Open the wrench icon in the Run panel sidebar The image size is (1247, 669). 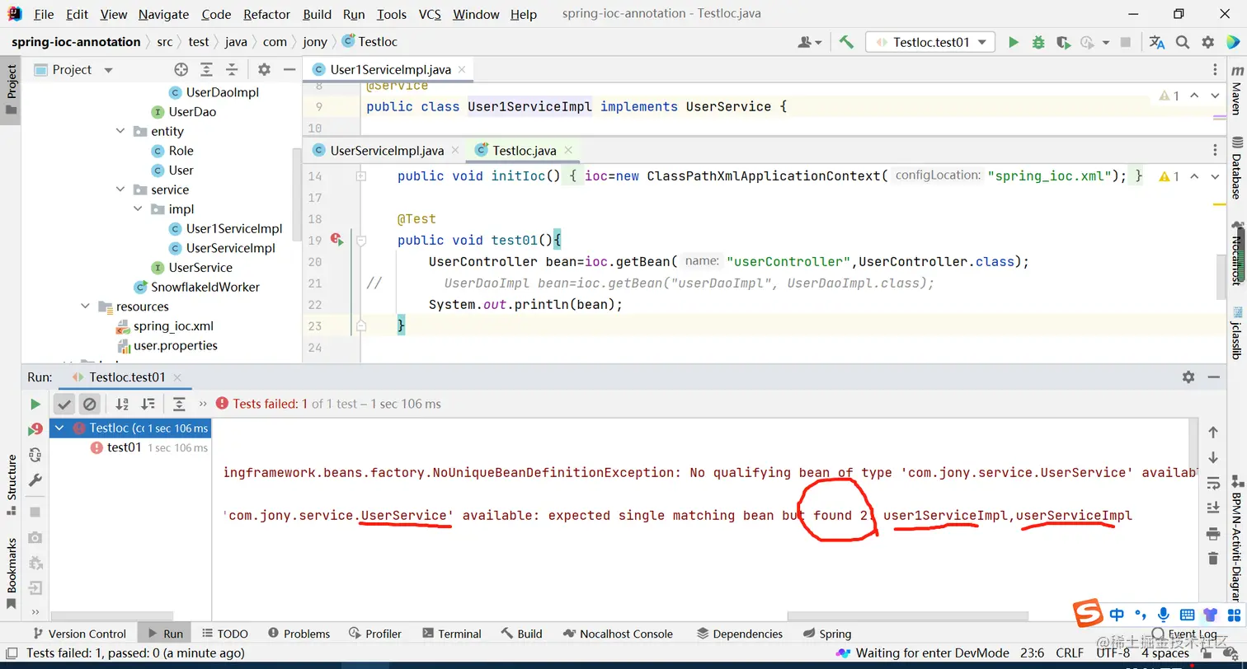(35, 480)
